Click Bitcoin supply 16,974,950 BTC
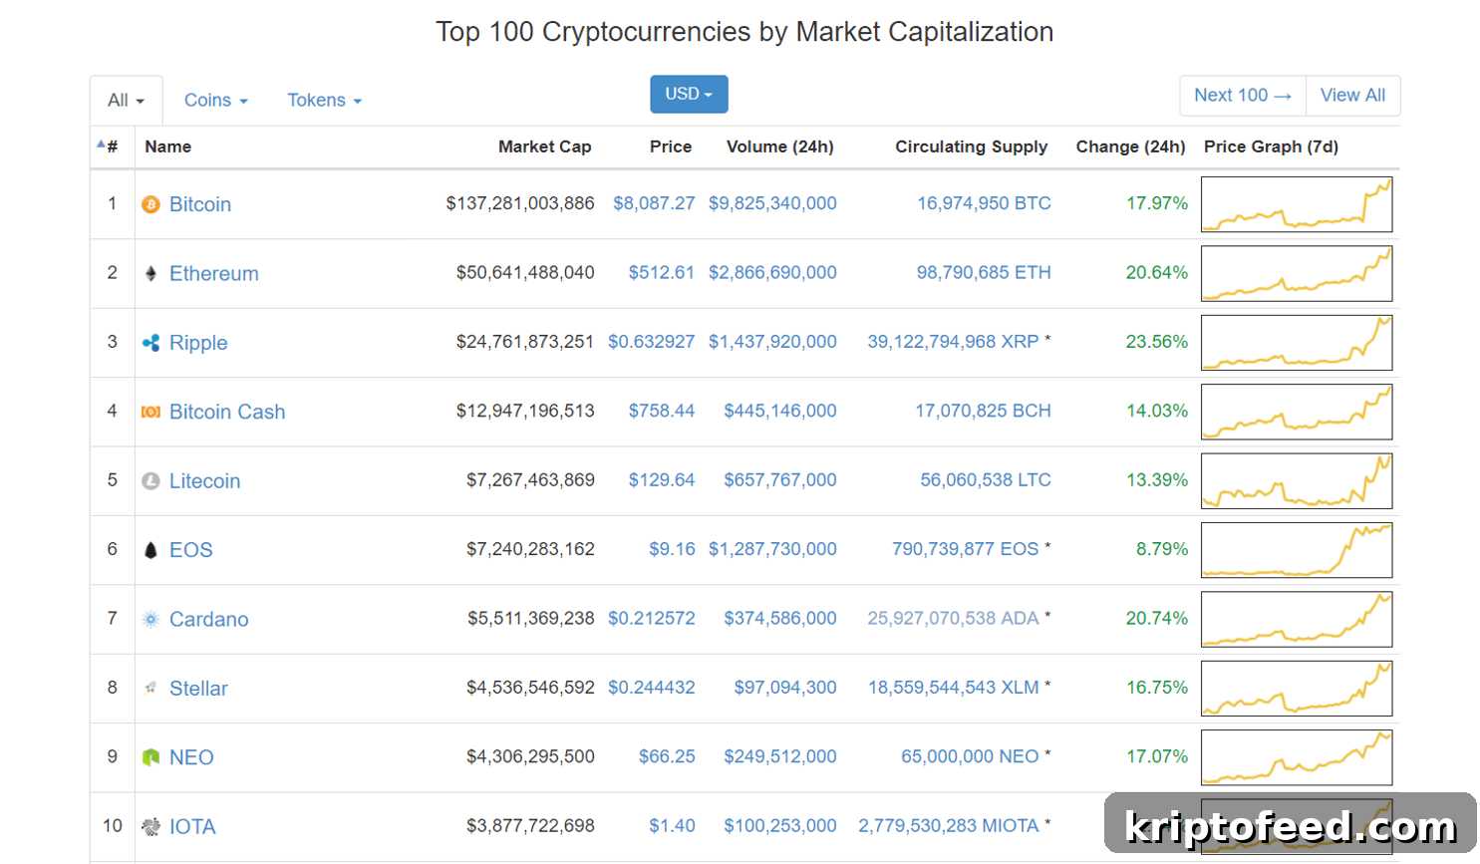The width and height of the screenshot is (1480, 864). (984, 203)
